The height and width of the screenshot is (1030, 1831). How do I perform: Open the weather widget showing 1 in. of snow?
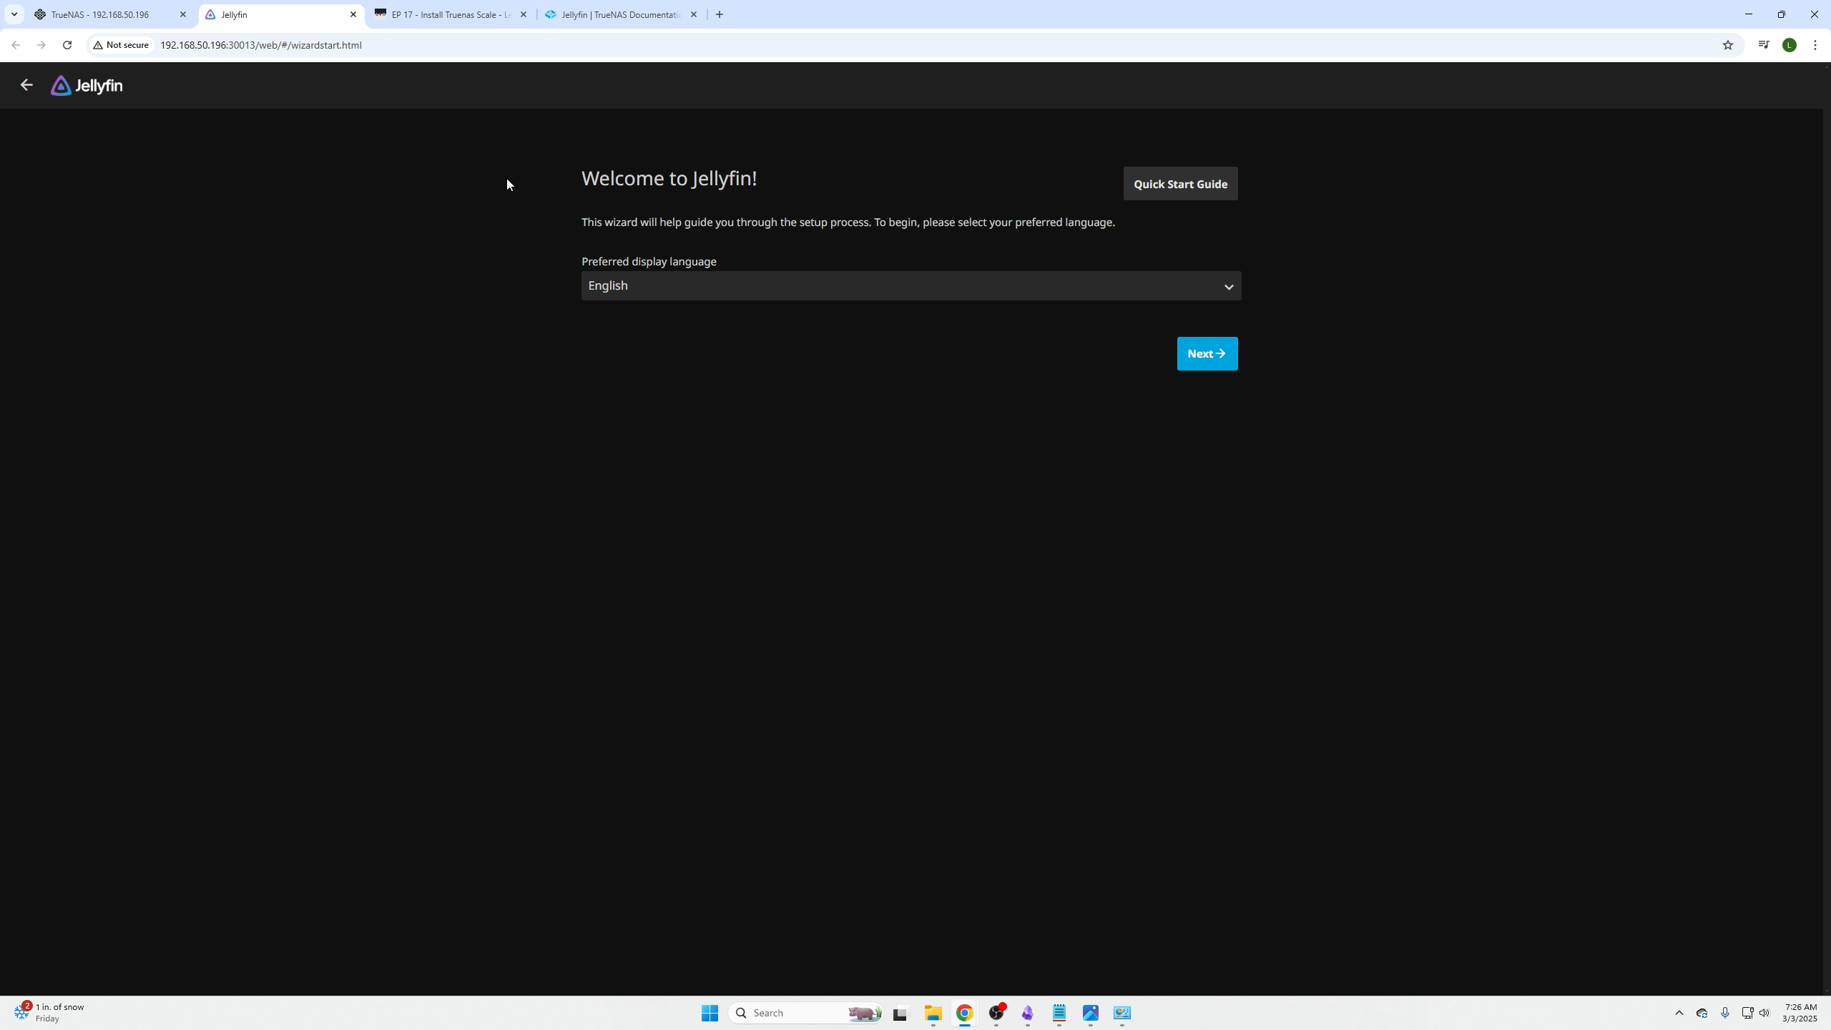(50, 1012)
